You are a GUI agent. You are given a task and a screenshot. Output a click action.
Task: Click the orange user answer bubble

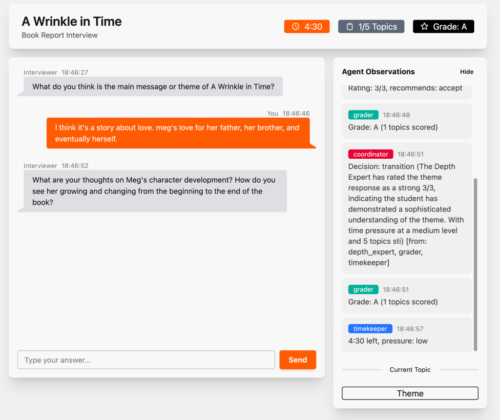pos(181,133)
